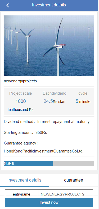Click the 54.54% funding progress bar
Image resolution: width=99 pixels, height=209 pixels.
49,164
